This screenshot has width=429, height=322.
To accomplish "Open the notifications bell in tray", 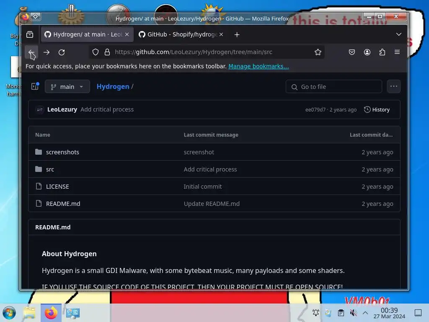I will tap(316, 313).
